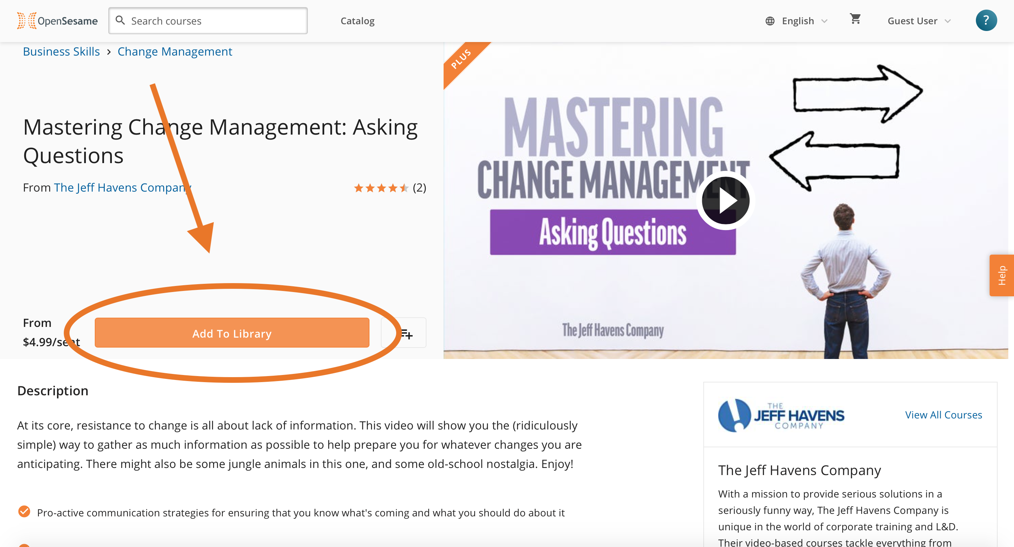The width and height of the screenshot is (1014, 547).
Task: Click the globe language icon
Action: [770, 21]
